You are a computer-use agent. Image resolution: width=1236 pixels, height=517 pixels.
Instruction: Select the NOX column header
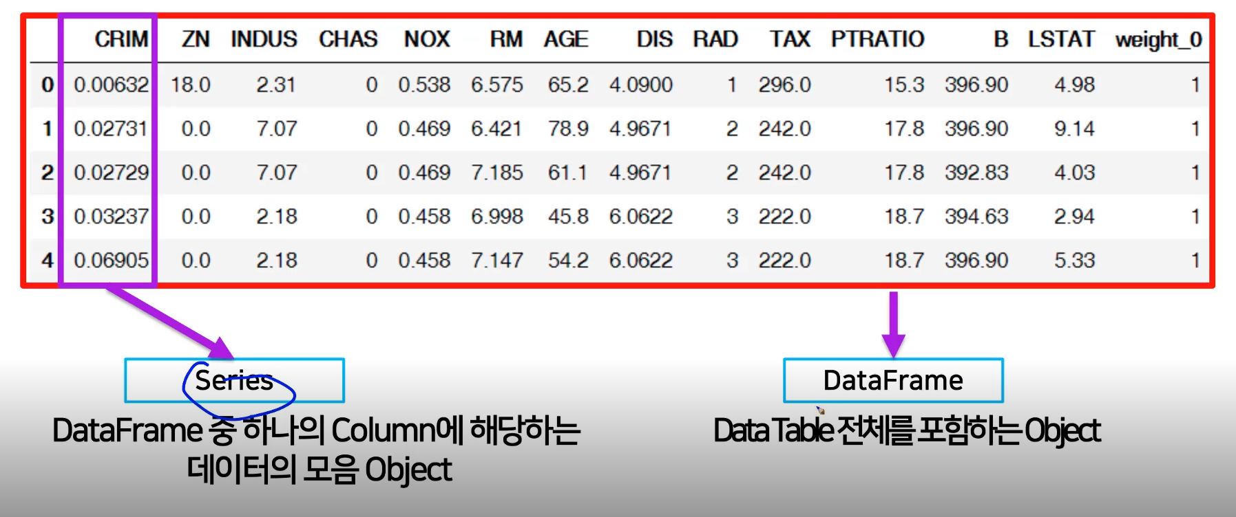click(x=427, y=39)
